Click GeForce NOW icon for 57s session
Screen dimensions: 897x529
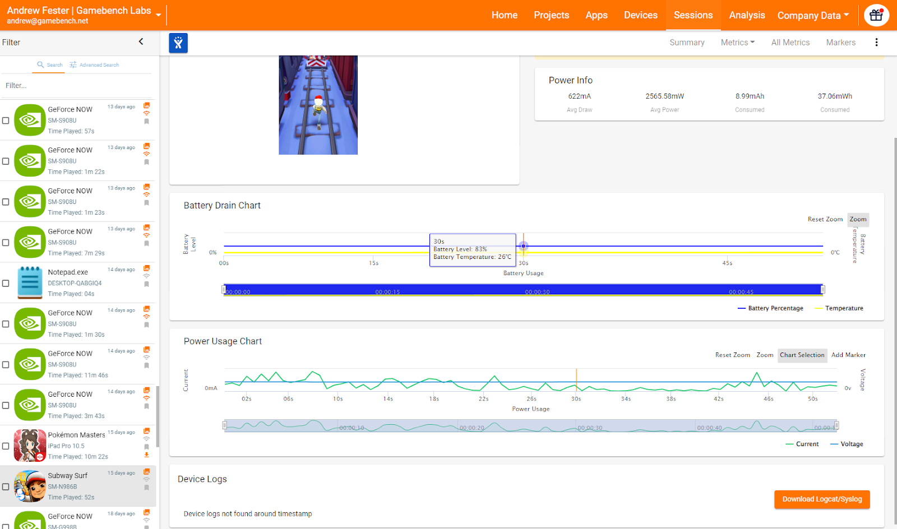[x=30, y=120]
